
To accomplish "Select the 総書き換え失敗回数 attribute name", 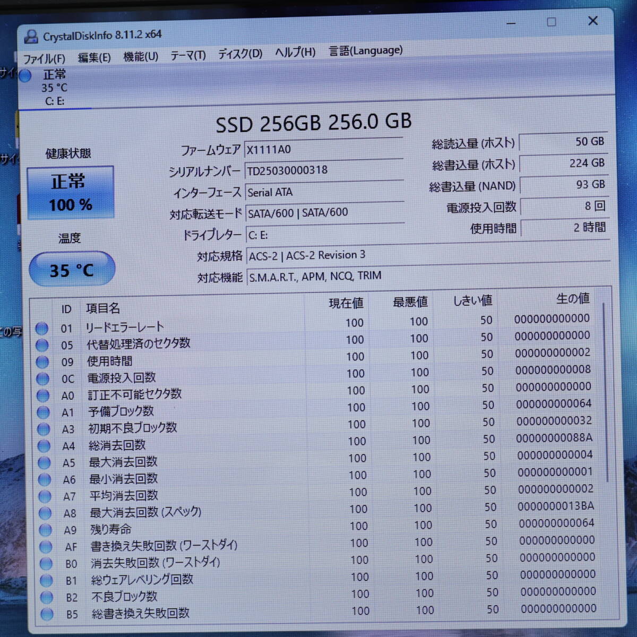I will pyautogui.click(x=141, y=614).
